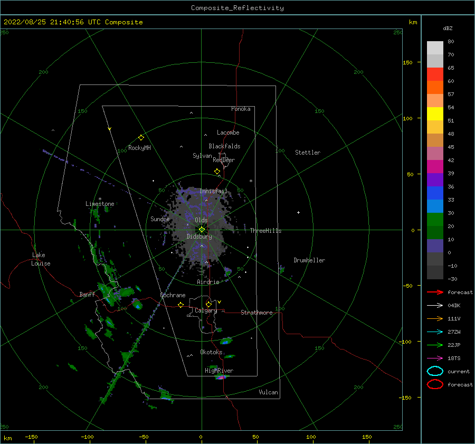Viewport: 475px width, 444px height.
Task: Click the Composite_Reflectivity title
Action: (237, 8)
